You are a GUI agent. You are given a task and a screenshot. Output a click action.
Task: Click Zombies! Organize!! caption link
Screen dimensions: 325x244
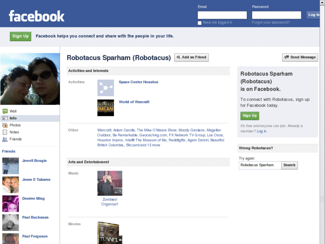[x=110, y=202]
